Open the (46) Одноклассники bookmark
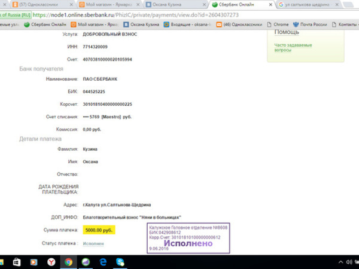359x269 pixels. (x=239, y=25)
